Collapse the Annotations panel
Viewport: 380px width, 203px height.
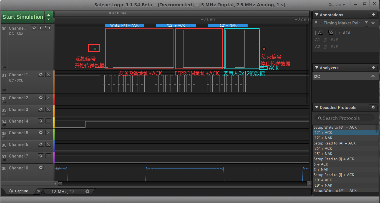click(x=316, y=14)
